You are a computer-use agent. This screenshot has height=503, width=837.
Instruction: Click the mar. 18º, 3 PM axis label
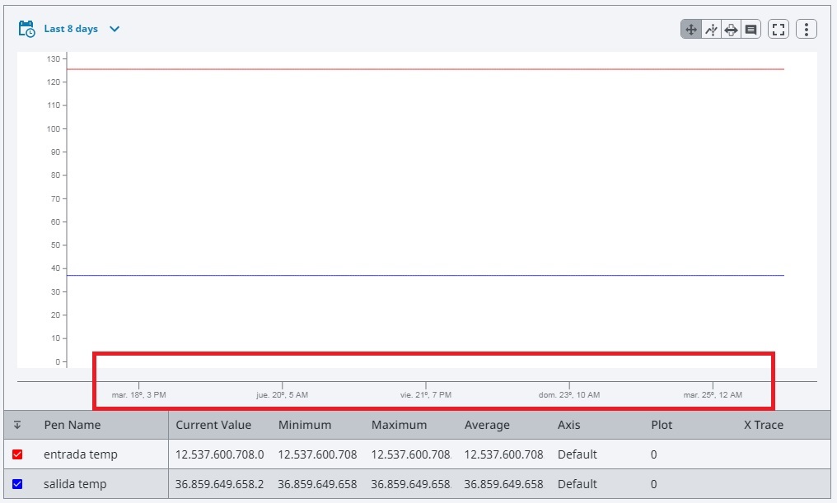coord(138,395)
